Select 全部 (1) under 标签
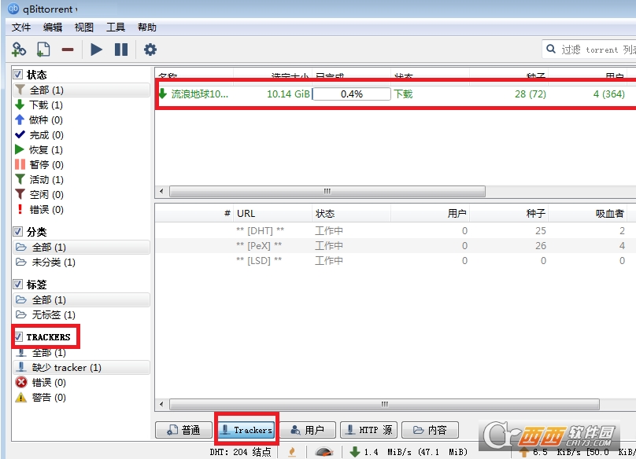This screenshot has width=636, height=459. 82,299
